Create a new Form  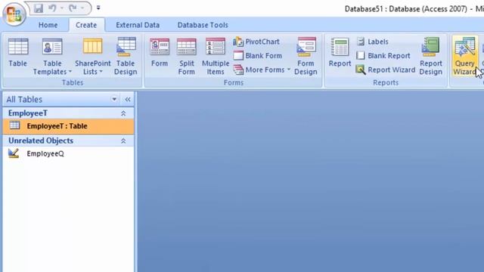coord(160,52)
